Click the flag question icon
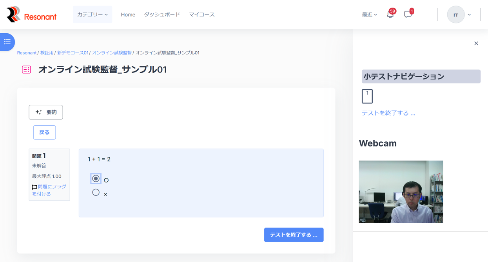488x262 pixels. point(34,187)
